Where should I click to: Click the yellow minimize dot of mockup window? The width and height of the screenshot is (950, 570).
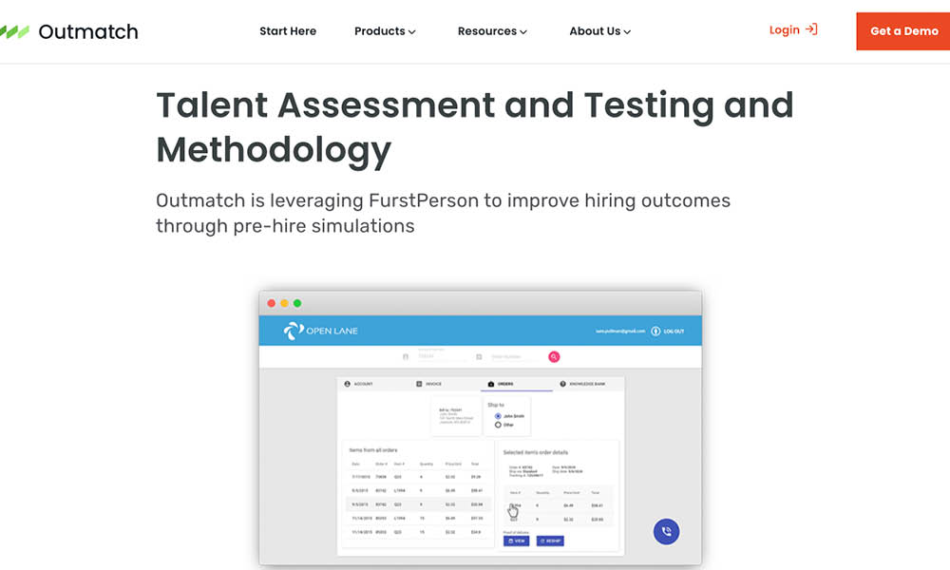point(284,303)
